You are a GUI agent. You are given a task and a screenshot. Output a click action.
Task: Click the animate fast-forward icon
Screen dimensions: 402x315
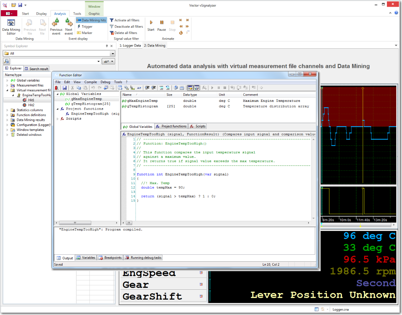point(187,26)
